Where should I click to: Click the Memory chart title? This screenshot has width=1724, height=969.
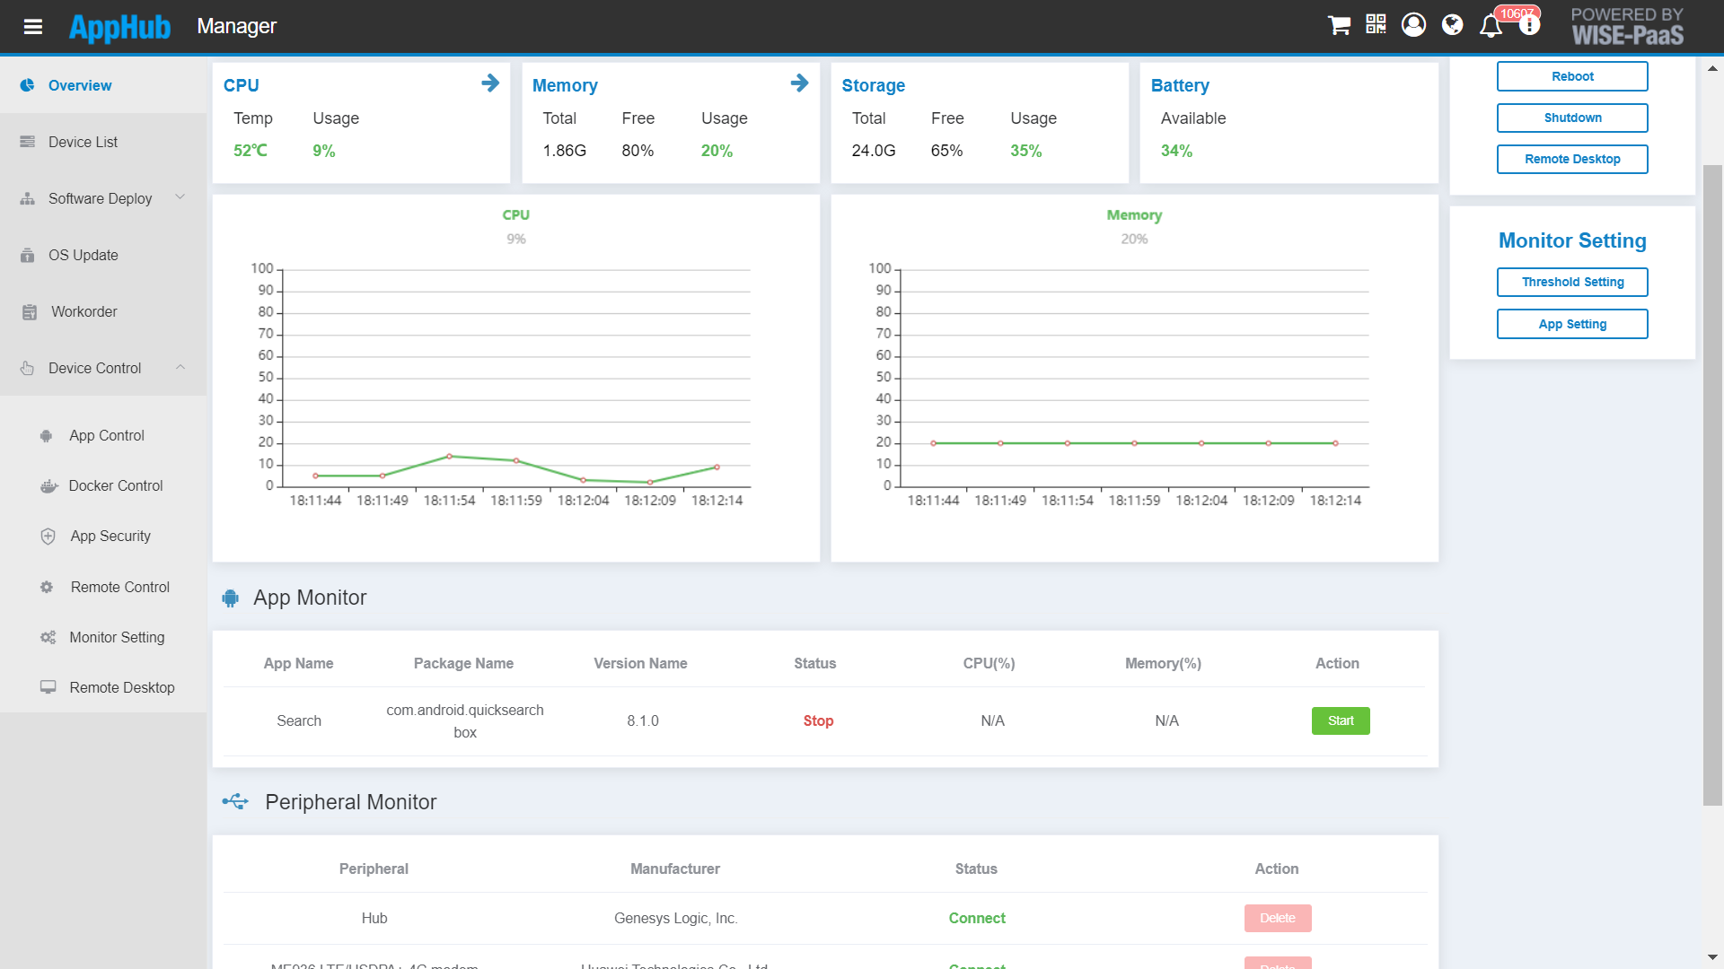tap(1134, 215)
